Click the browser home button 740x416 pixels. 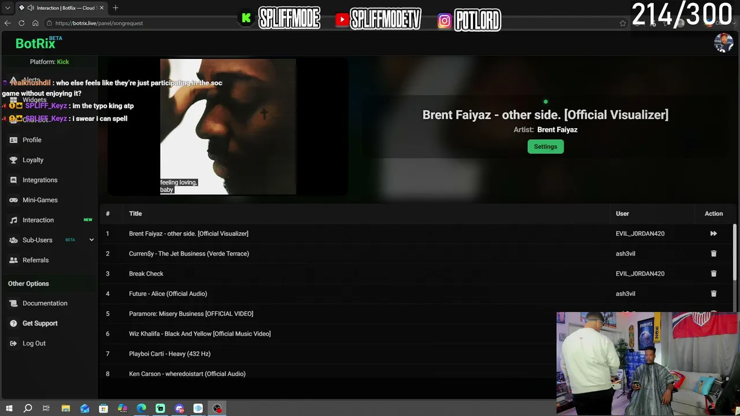click(35, 23)
